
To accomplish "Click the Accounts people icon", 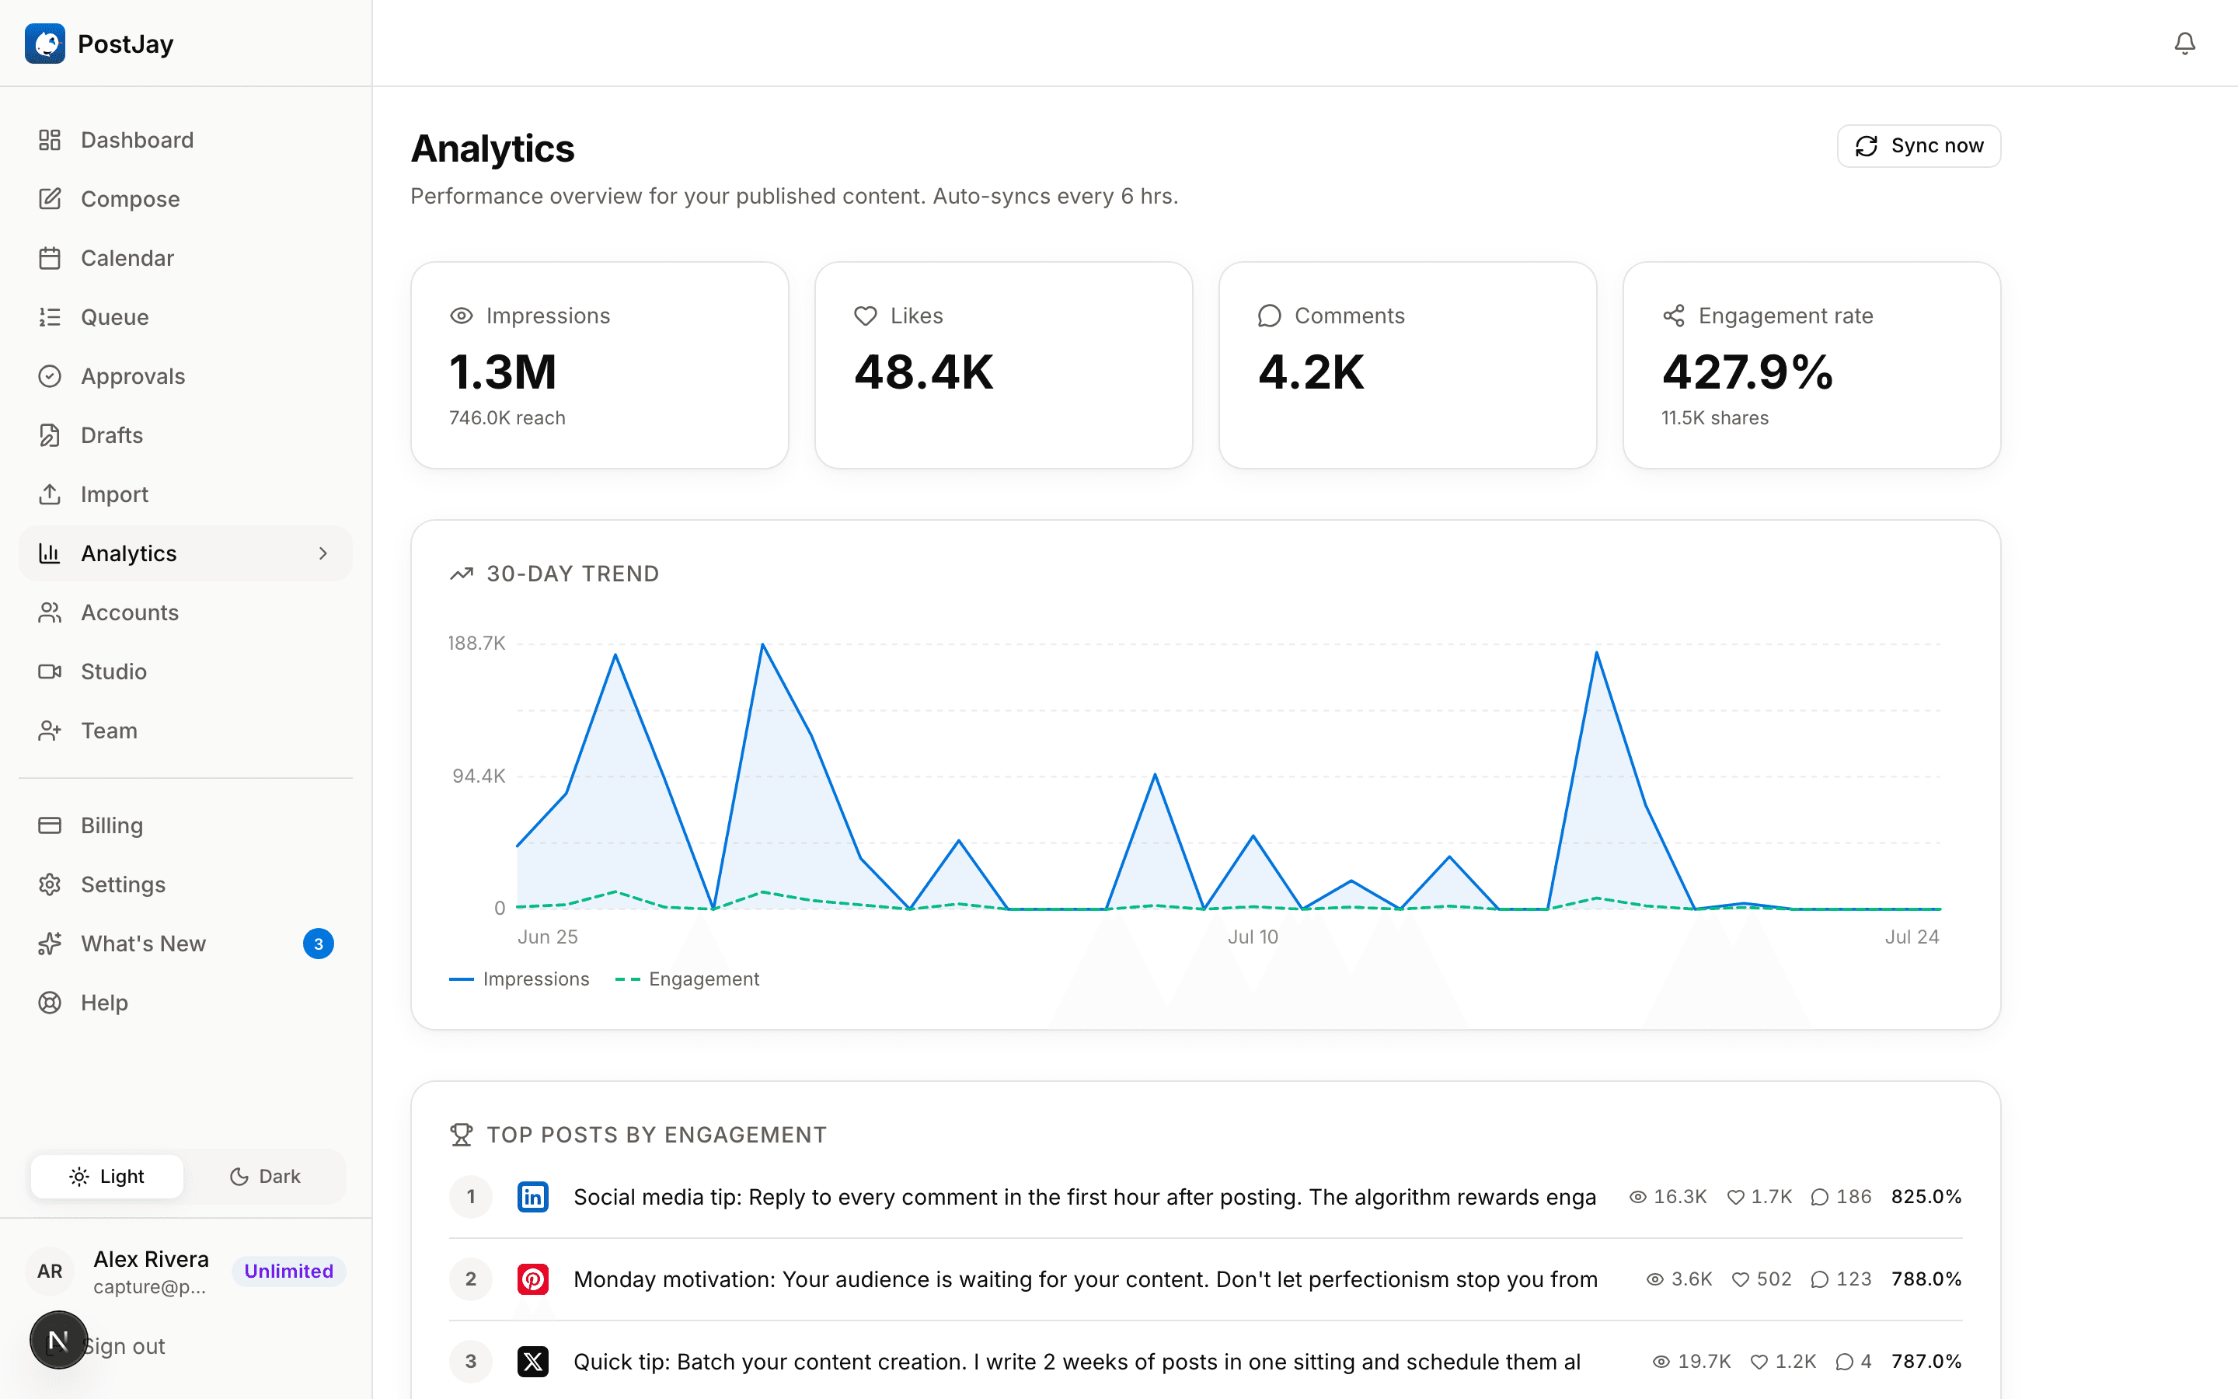I will tap(50, 612).
